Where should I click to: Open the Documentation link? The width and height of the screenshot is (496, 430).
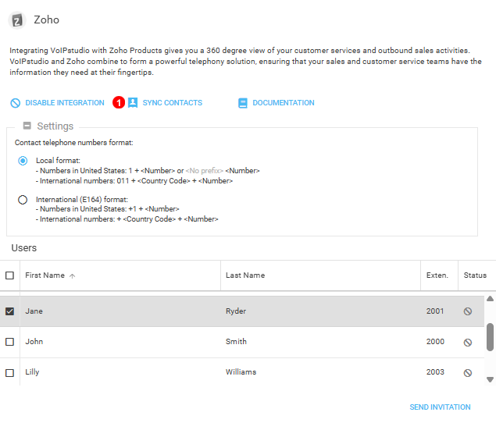[283, 103]
